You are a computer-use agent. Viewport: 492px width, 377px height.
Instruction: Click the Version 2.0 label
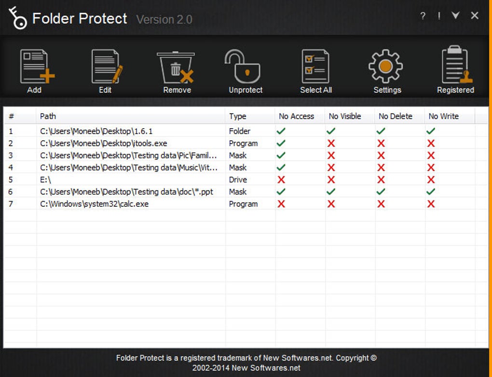tap(164, 19)
